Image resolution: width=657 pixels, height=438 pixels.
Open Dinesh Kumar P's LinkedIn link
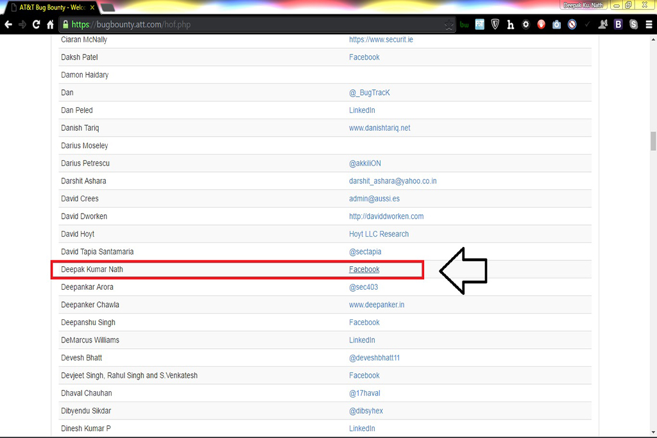point(362,428)
